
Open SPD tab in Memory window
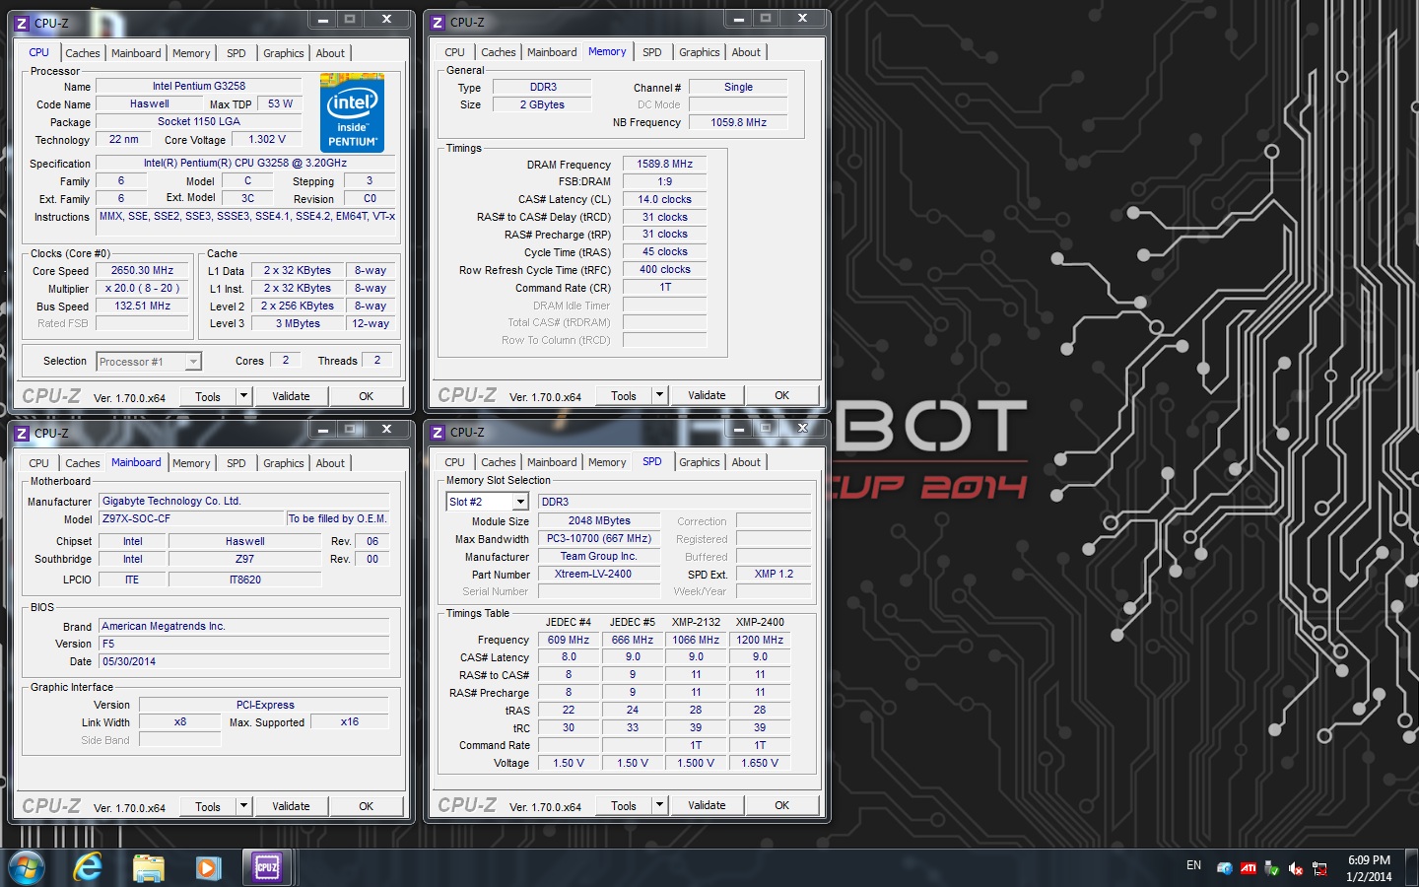(x=652, y=52)
